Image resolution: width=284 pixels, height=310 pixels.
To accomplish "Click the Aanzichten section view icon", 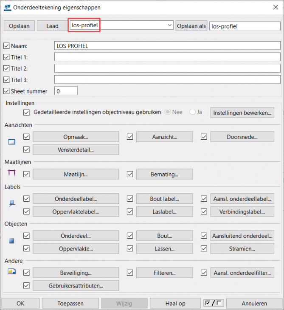I will [x=11, y=142].
